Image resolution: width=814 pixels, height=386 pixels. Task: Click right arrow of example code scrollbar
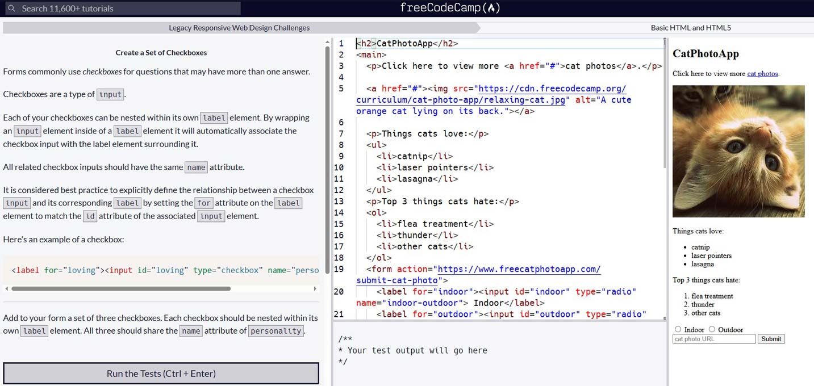pyautogui.click(x=315, y=288)
